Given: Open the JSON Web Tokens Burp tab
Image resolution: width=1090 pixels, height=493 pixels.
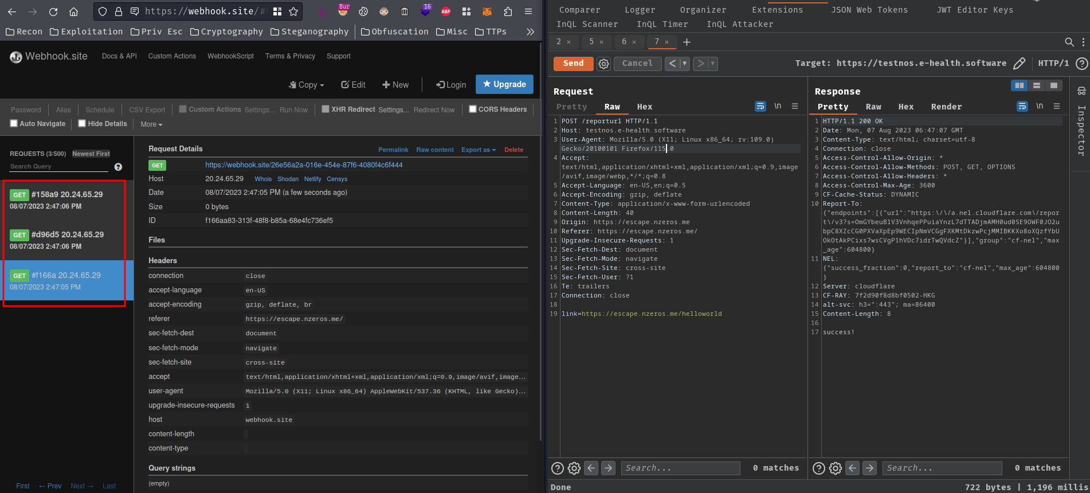Looking at the screenshot, I should [869, 10].
